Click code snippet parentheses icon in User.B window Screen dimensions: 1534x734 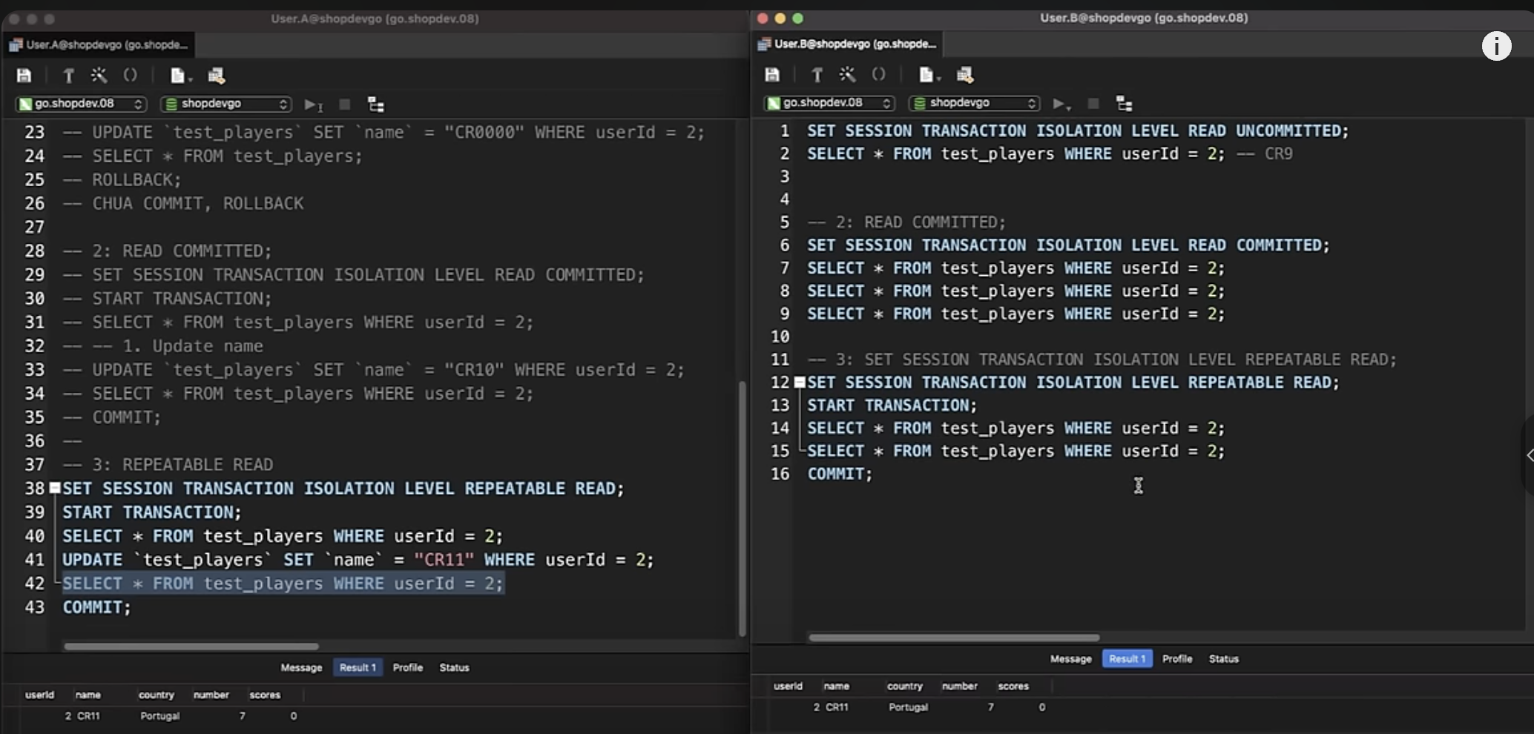[x=878, y=74]
